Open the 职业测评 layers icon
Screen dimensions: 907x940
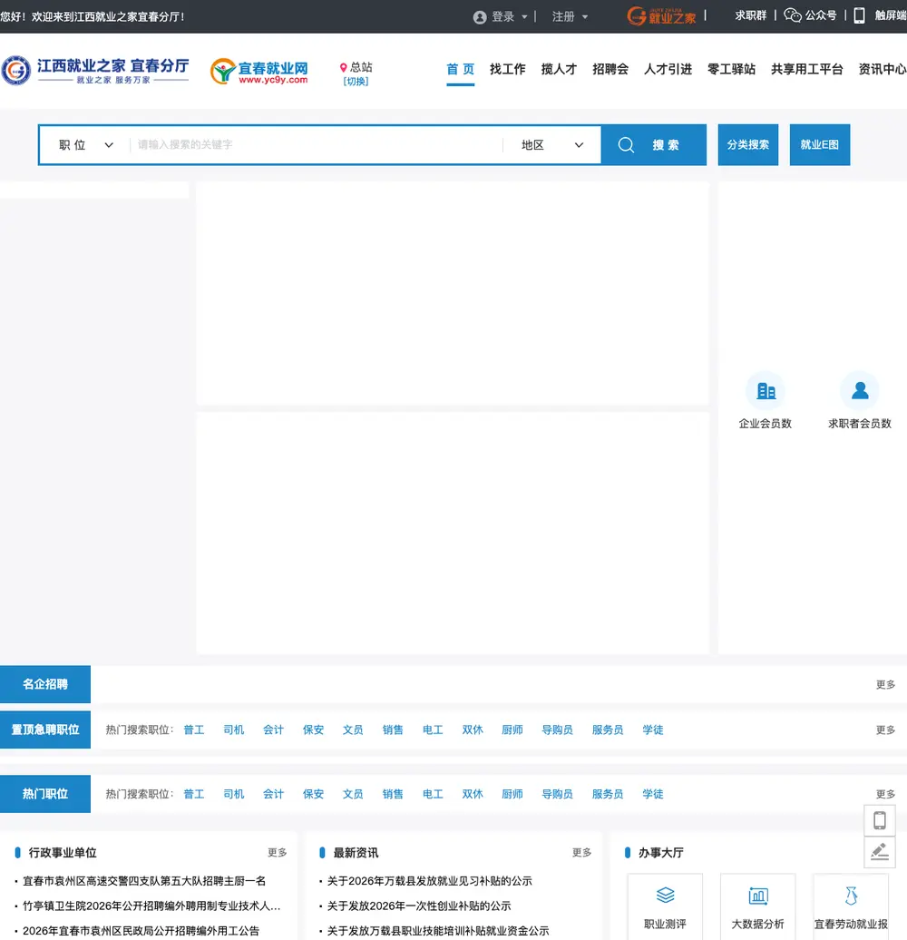665,896
